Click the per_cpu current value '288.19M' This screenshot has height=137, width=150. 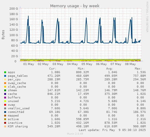pyautogui.click(x=54, y=79)
